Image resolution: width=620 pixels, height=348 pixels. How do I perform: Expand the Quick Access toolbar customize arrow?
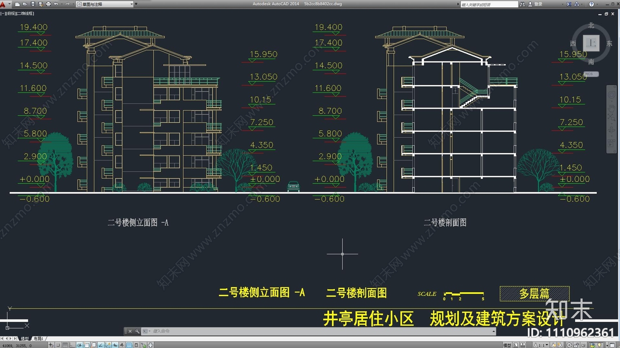pos(136,4)
